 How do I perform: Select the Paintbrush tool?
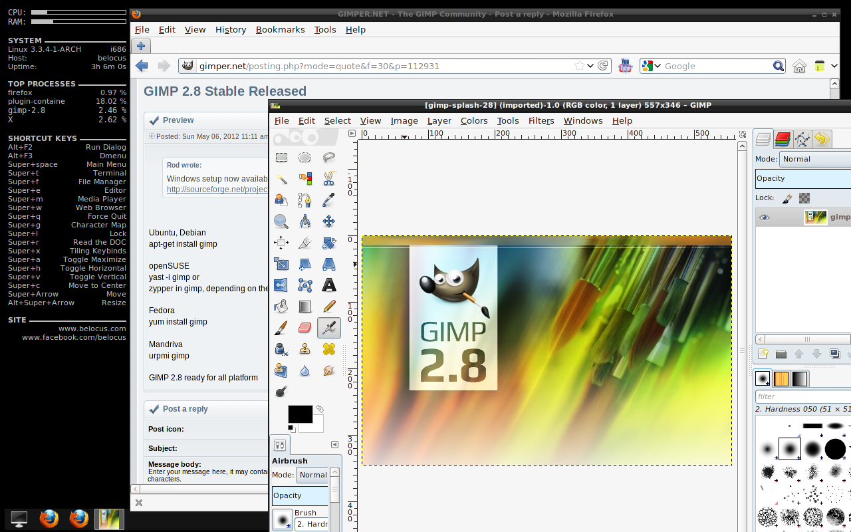click(x=281, y=328)
